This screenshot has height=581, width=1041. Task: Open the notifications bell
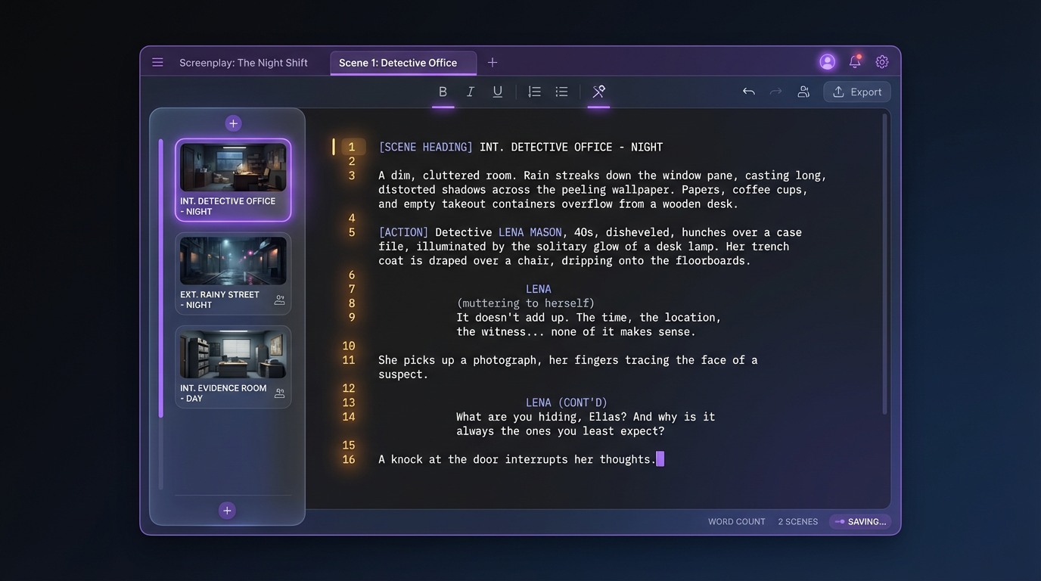pyautogui.click(x=854, y=61)
